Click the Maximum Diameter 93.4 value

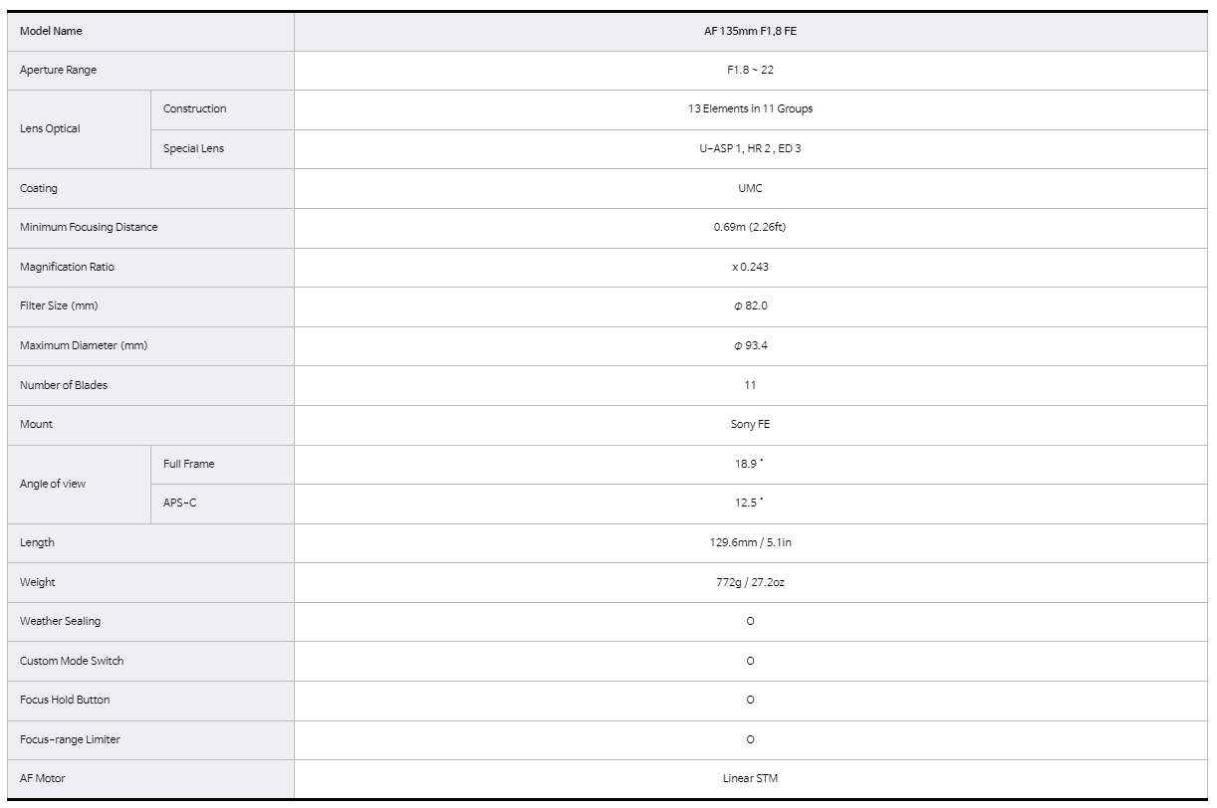750,345
